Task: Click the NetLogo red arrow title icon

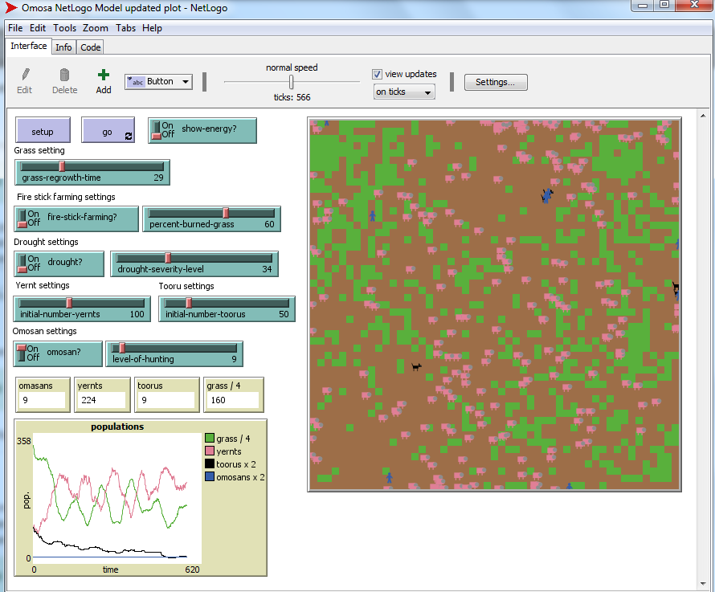Action: click(11, 8)
